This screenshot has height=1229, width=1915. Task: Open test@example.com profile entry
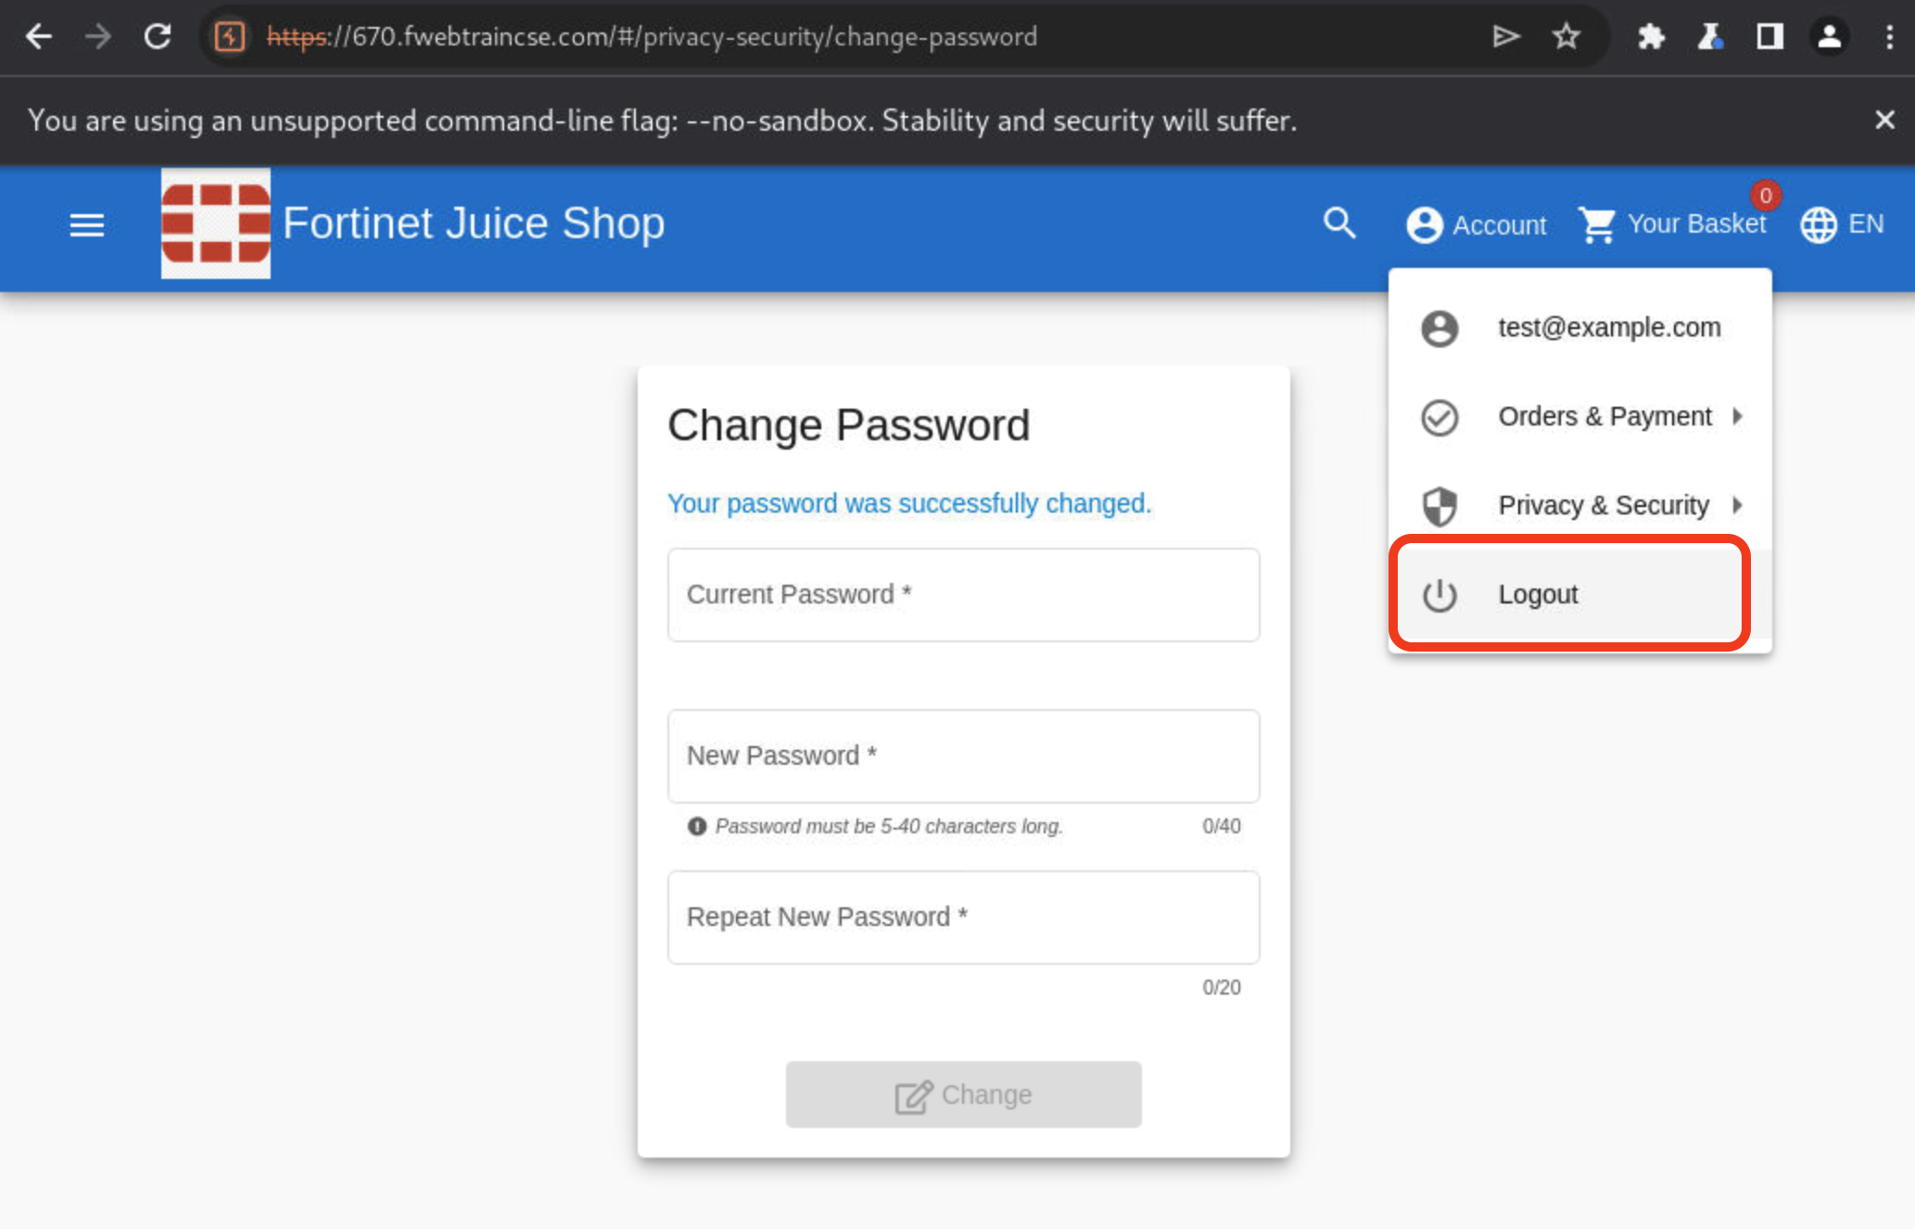click(1580, 328)
